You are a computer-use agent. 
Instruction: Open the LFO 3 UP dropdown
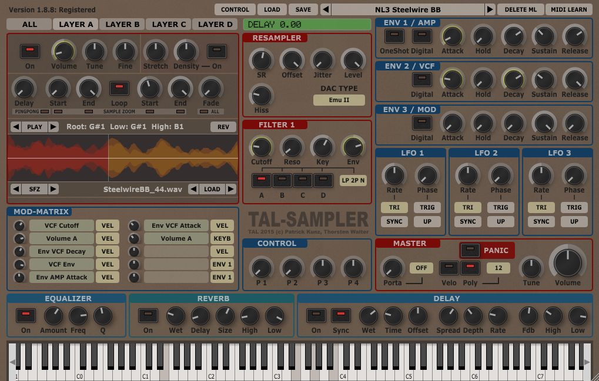(574, 221)
